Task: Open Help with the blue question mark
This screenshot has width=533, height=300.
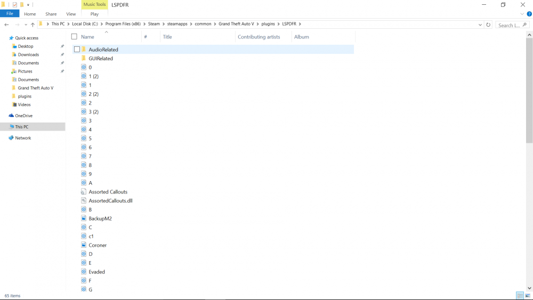Action: [x=529, y=14]
